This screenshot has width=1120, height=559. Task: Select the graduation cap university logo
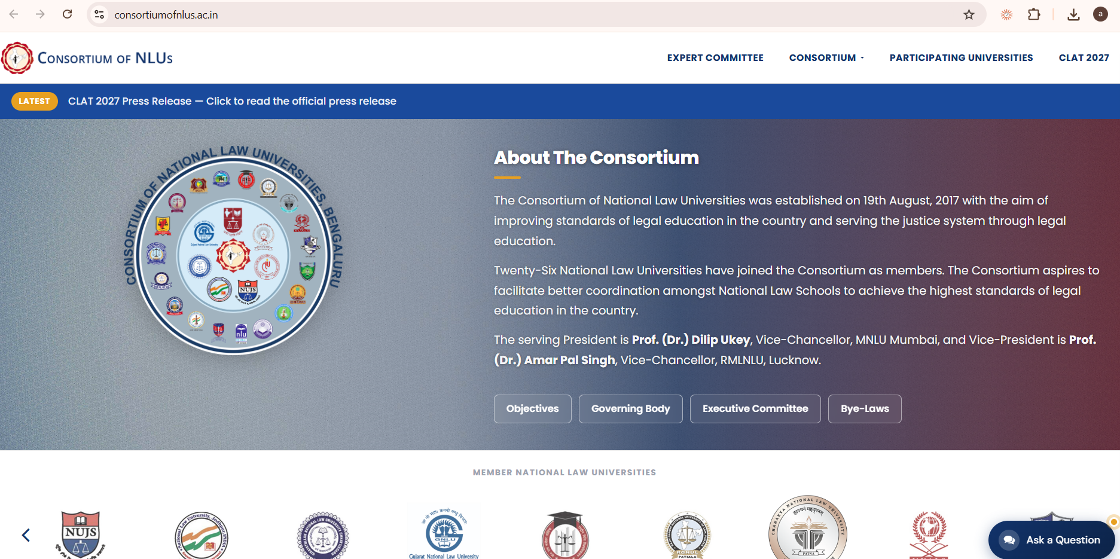[x=565, y=535]
